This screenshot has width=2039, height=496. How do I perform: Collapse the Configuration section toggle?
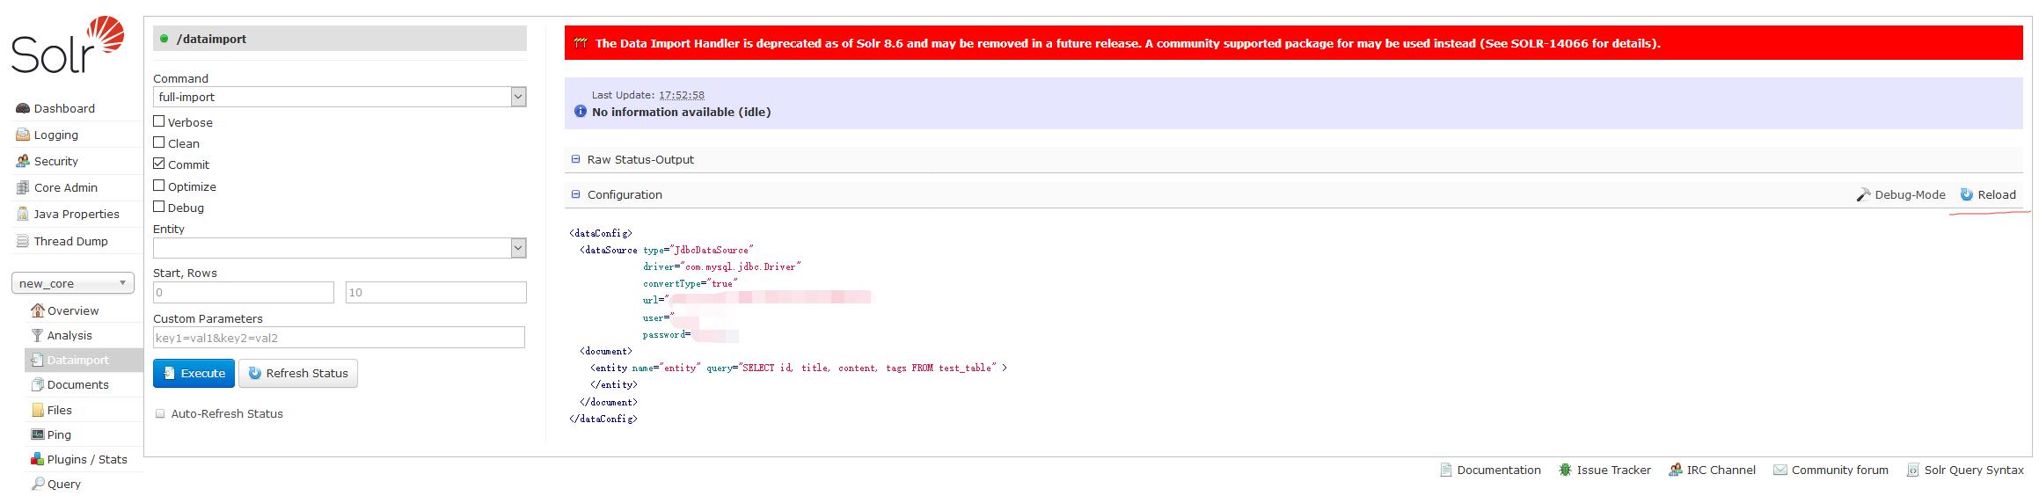pos(576,194)
